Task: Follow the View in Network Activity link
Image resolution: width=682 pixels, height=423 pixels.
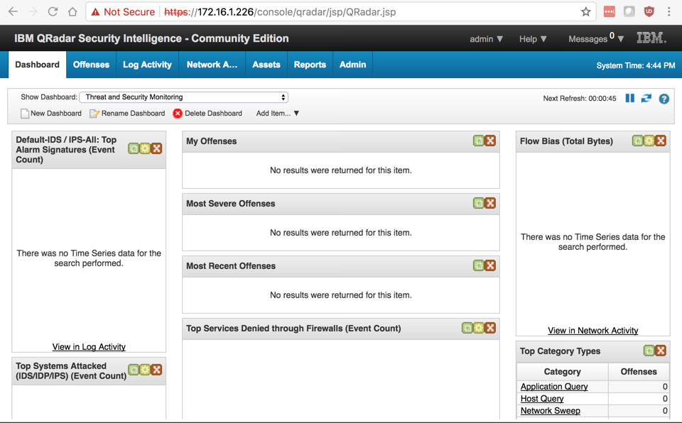Action: pyautogui.click(x=592, y=331)
